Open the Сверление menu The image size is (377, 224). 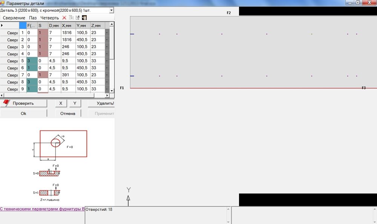tap(14, 18)
